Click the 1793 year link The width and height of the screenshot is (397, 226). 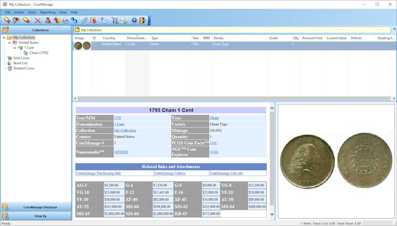[118, 118]
